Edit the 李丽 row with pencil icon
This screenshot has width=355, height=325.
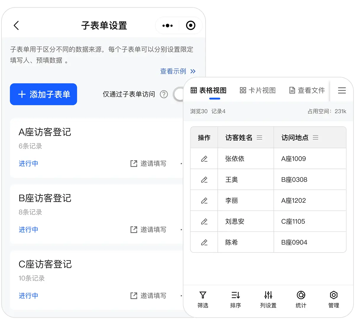click(x=204, y=201)
